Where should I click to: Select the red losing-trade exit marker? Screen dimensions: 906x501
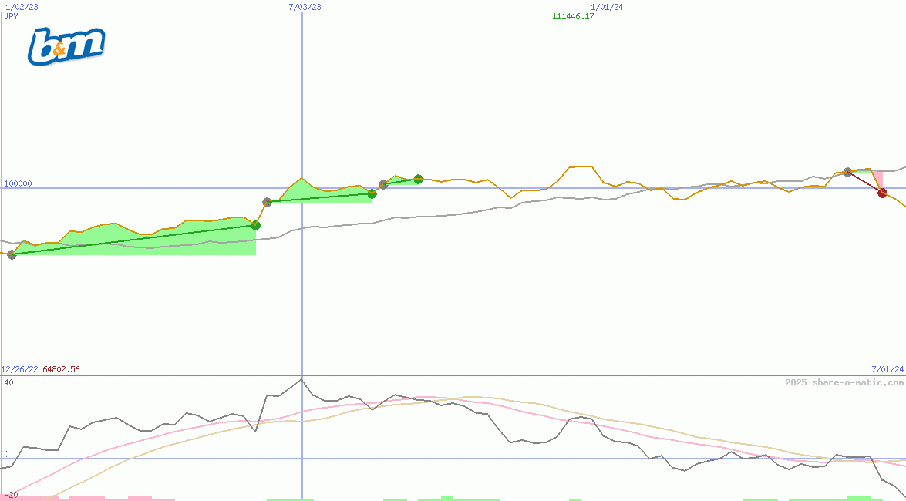coord(883,193)
